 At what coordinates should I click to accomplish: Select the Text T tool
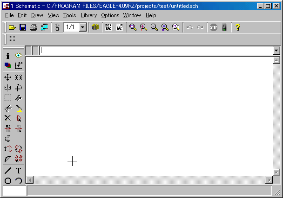(x=19, y=171)
